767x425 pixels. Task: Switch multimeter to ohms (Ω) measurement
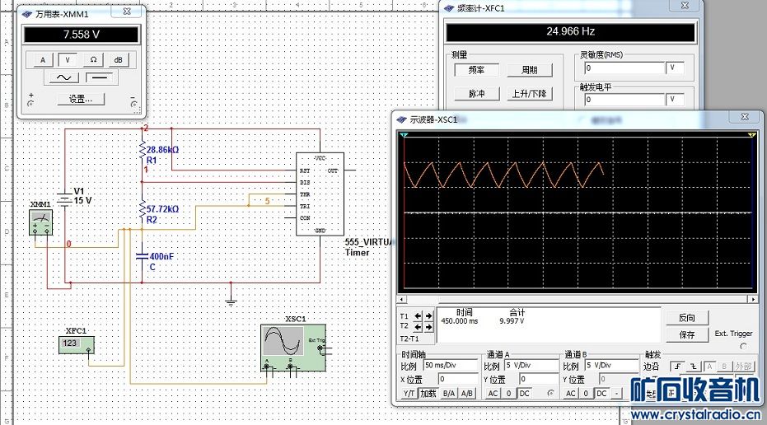pyautogui.click(x=92, y=59)
